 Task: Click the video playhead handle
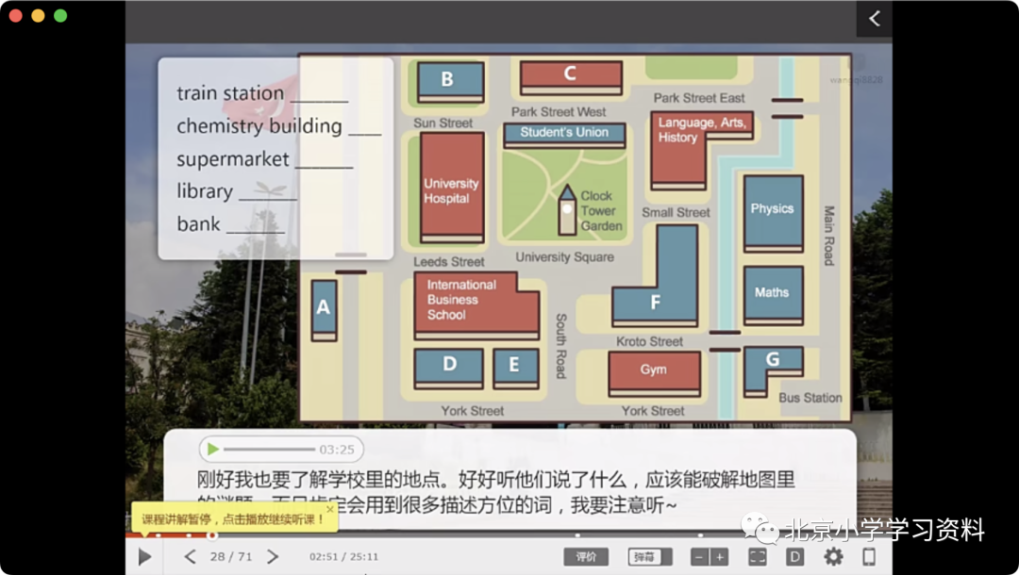[212, 535]
